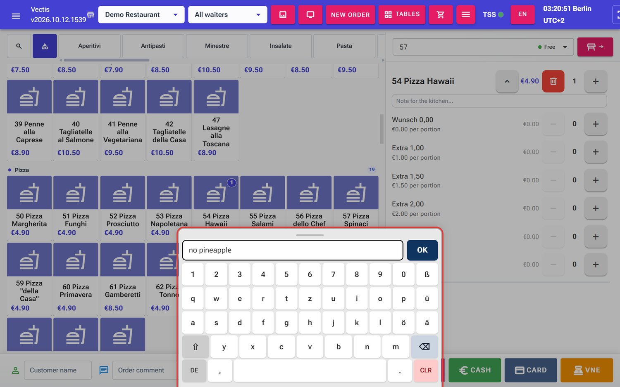The width and height of the screenshot is (620, 387).
Task: Increase Extra 2,00 quantity with plus
Action: (596, 208)
